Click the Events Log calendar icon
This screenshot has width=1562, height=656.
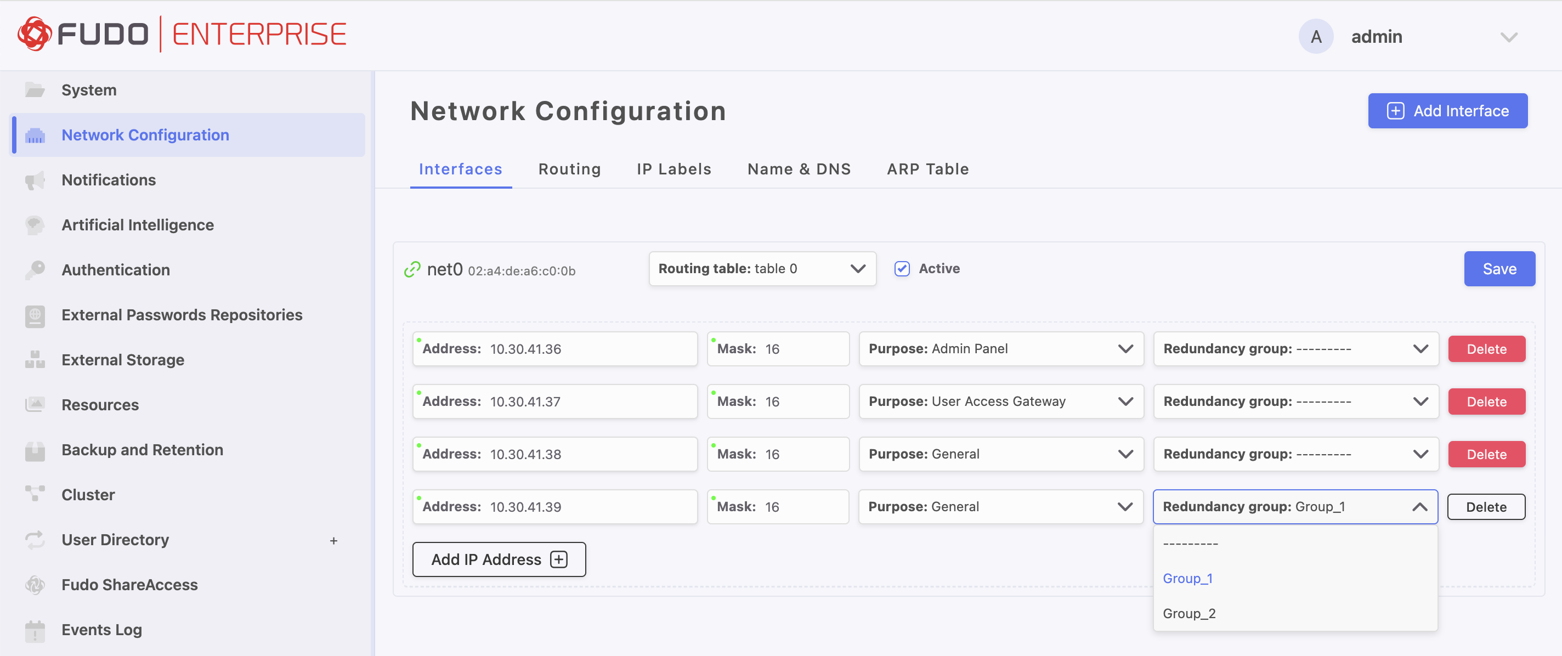(35, 631)
